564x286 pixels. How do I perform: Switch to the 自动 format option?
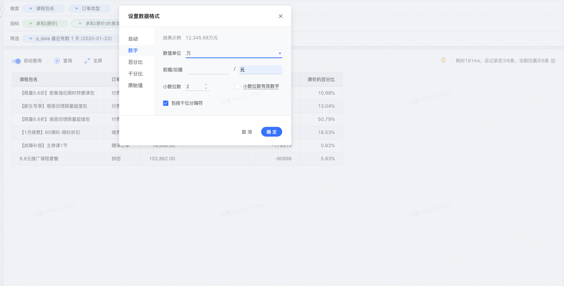pos(133,39)
